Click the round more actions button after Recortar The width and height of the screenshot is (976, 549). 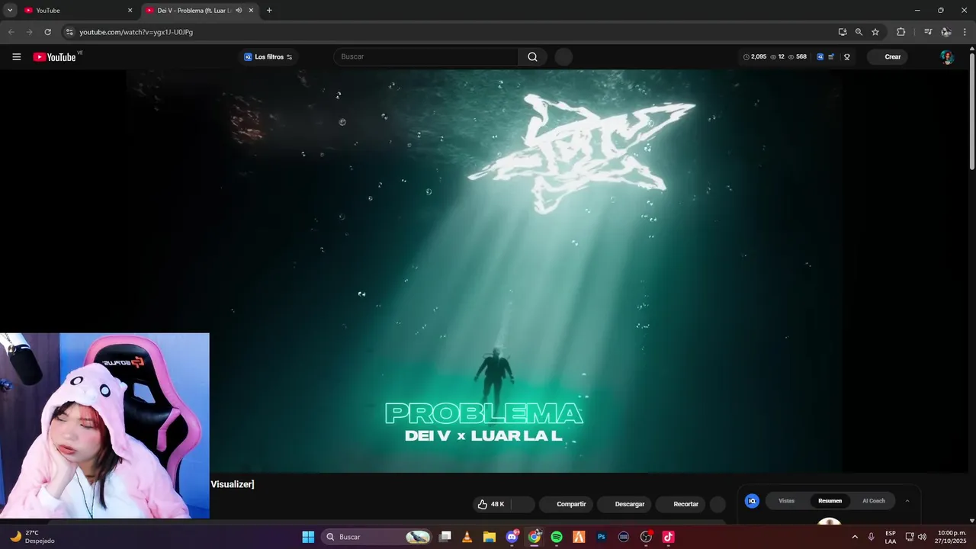[718, 504]
